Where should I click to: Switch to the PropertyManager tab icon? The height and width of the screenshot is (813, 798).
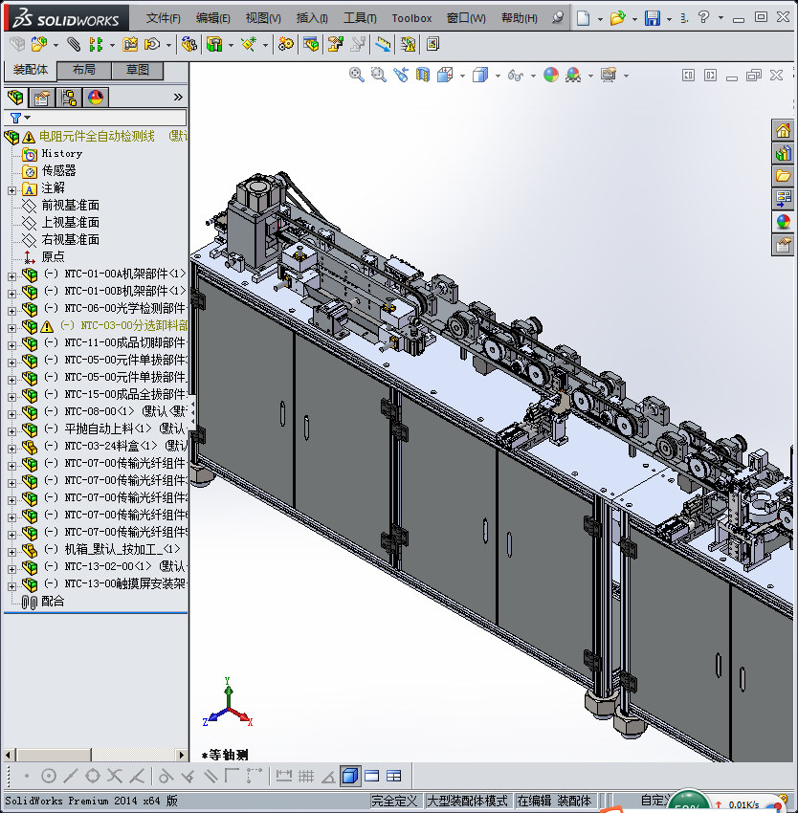(42, 97)
